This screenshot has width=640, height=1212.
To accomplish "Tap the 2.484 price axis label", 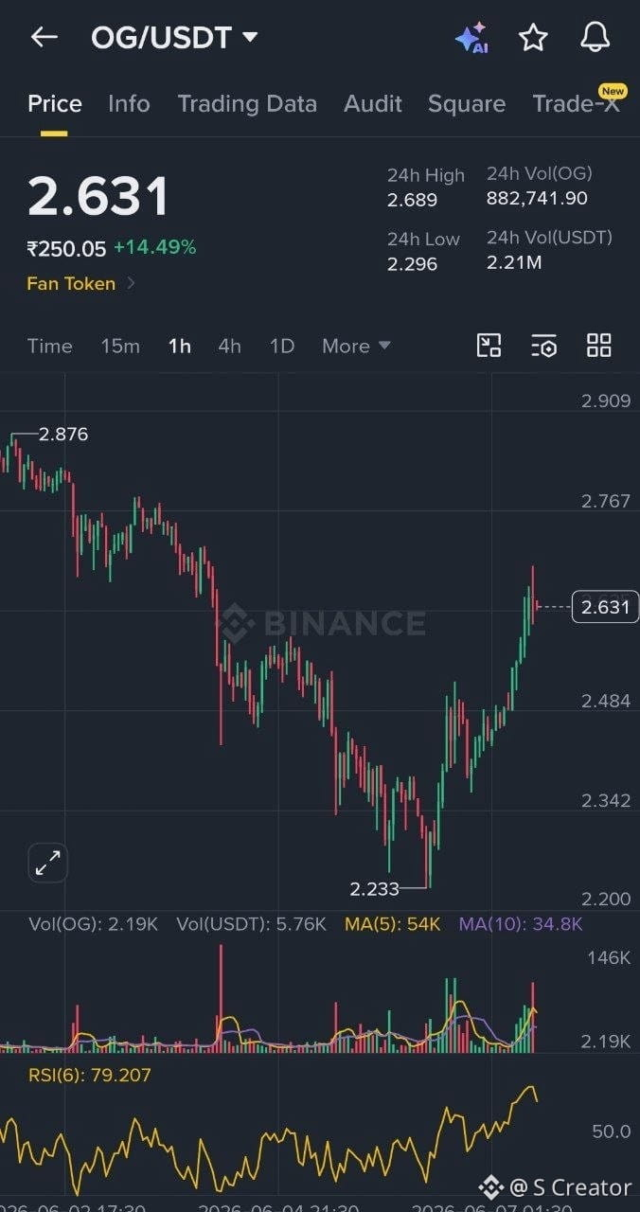I will pyautogui.click(x=606, y=701).
